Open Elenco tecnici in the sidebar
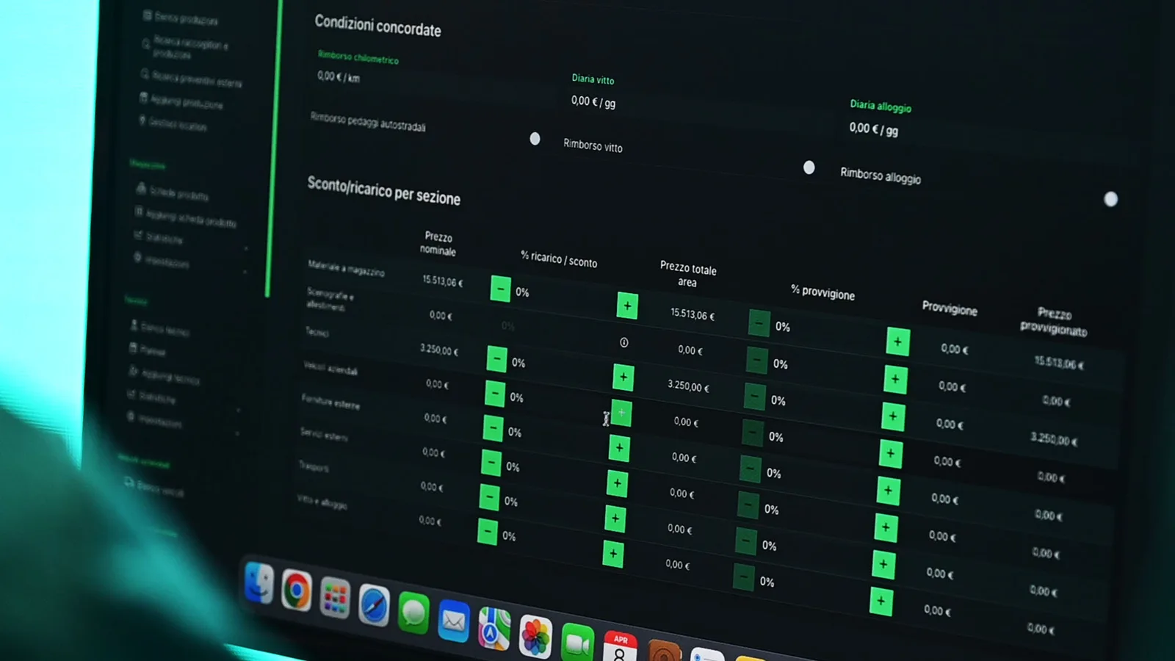 click(x=159, y=328)
